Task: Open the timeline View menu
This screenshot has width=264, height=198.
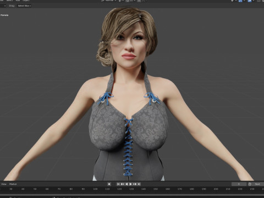Action: [x=4, y=184]
